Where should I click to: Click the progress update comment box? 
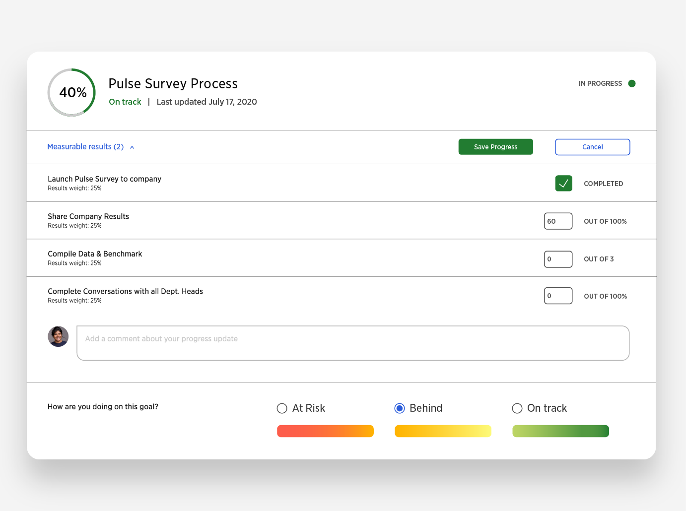click(353, 343)
